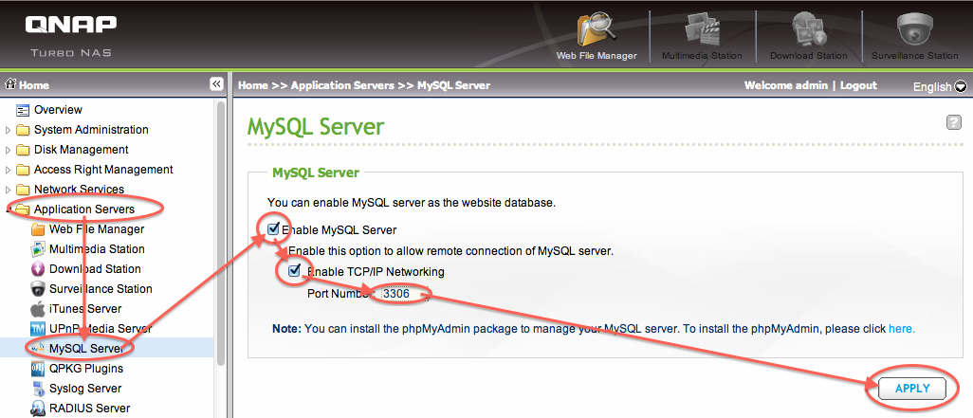
Task: Click Home in the breadcrumb
Action: [252, 85]
